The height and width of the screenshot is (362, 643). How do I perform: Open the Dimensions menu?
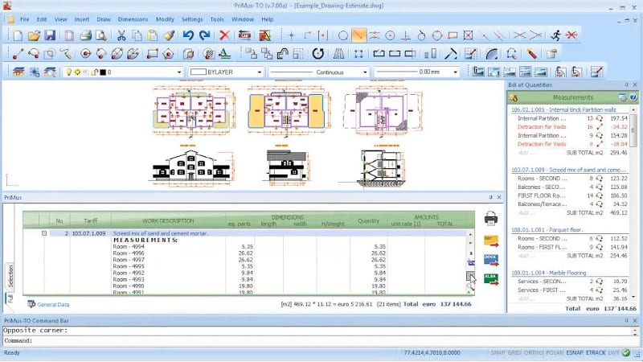133,19
